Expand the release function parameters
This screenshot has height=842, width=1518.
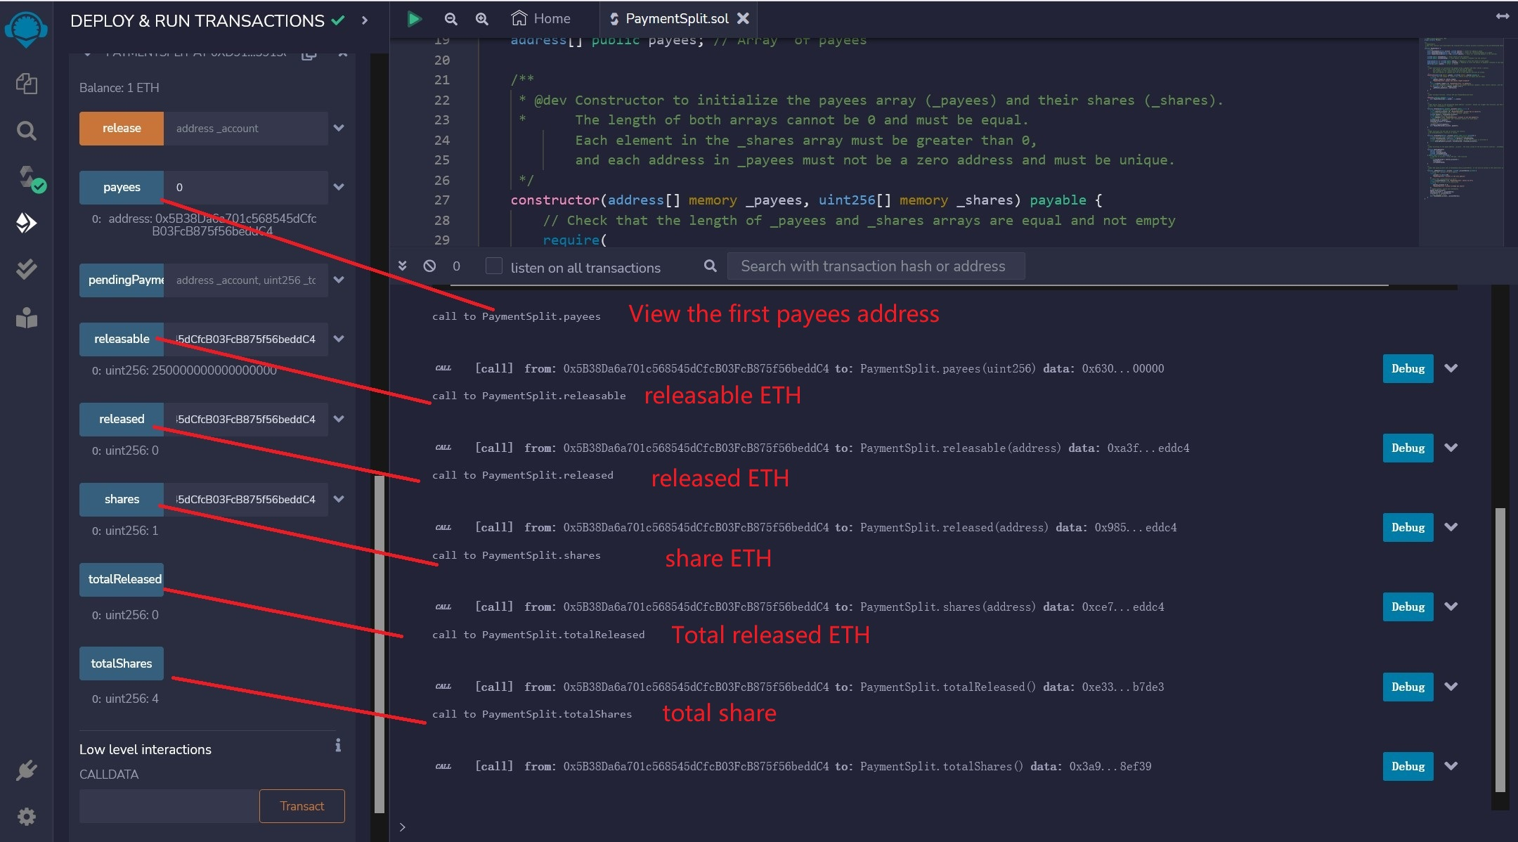(x=339, y=128)
